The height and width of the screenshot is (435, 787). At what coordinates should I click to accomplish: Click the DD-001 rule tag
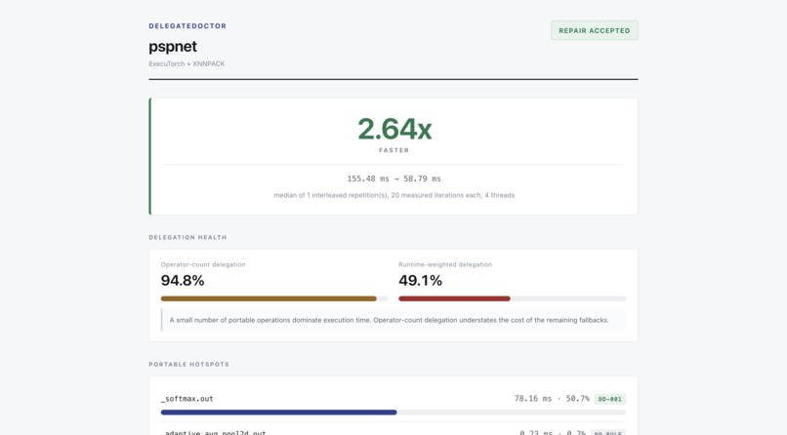610,400
